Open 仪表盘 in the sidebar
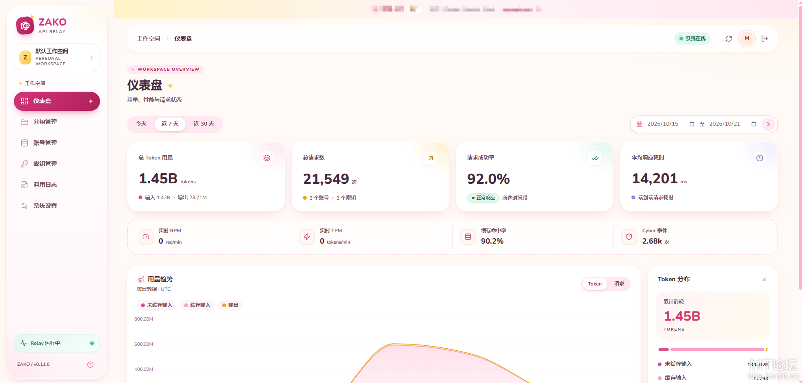Screen dimensions: 803x383 (x=57, y=101)
